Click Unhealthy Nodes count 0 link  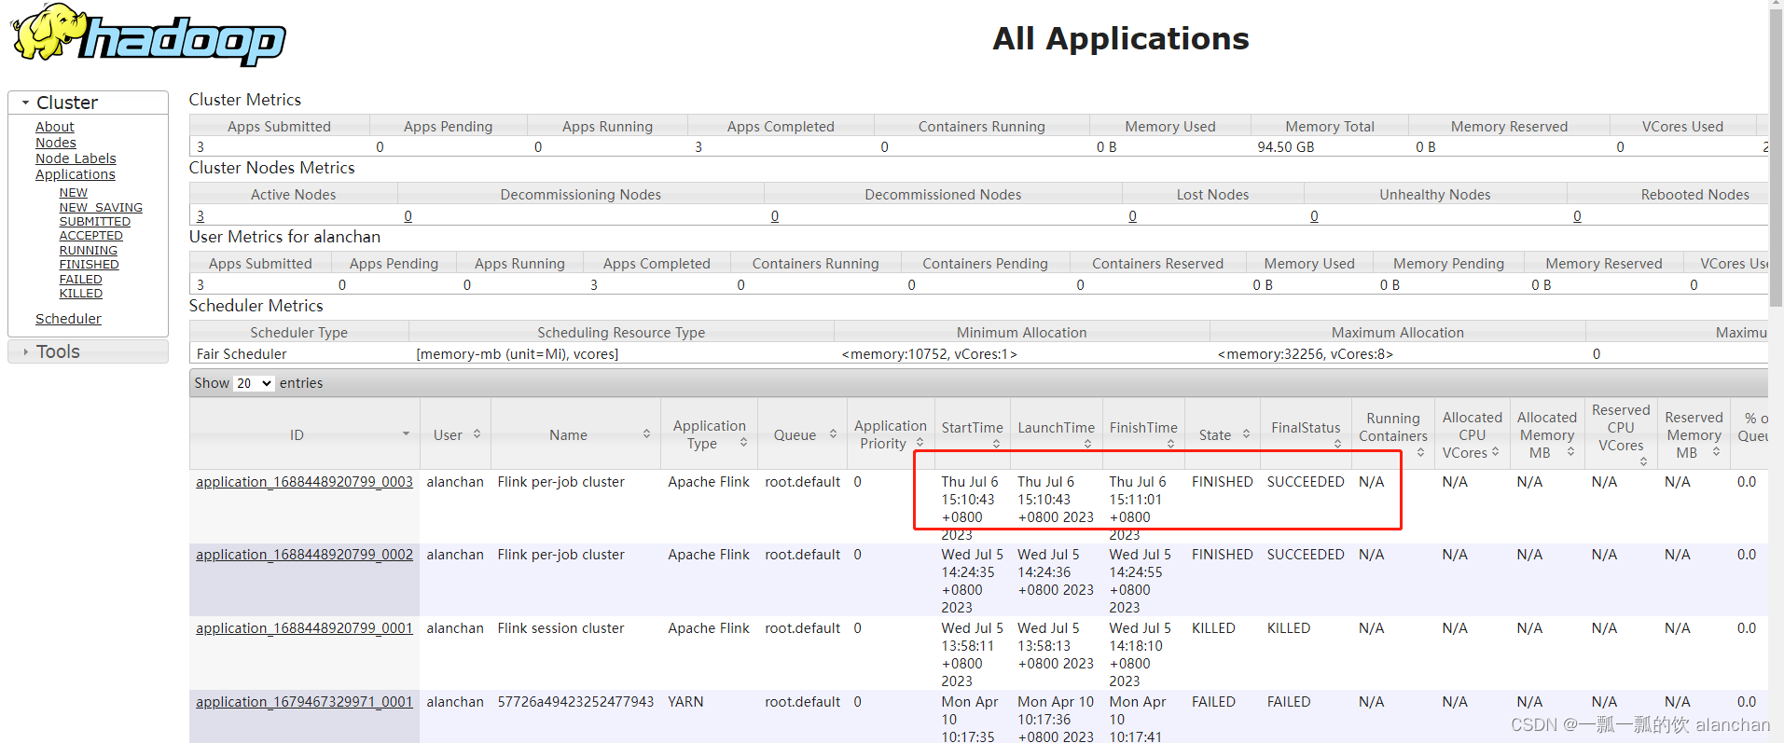[1314, 216]
